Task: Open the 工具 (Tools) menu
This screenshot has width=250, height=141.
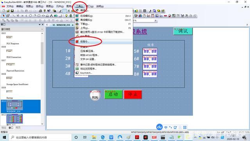Action: [79, 6]
